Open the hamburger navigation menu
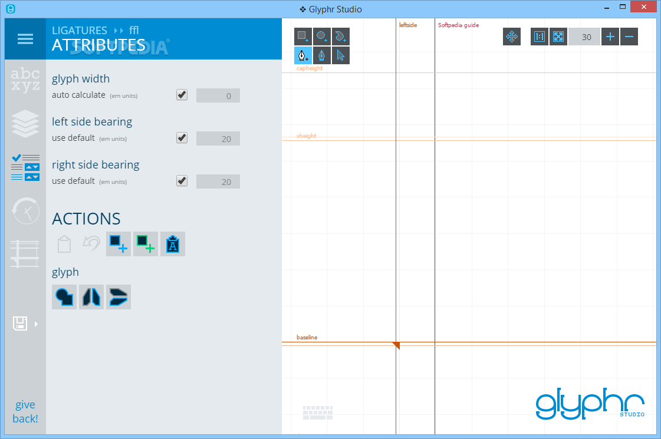661x439 pixels. tap(25, 39)
